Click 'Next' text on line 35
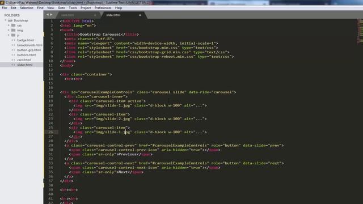 (123, 172)
